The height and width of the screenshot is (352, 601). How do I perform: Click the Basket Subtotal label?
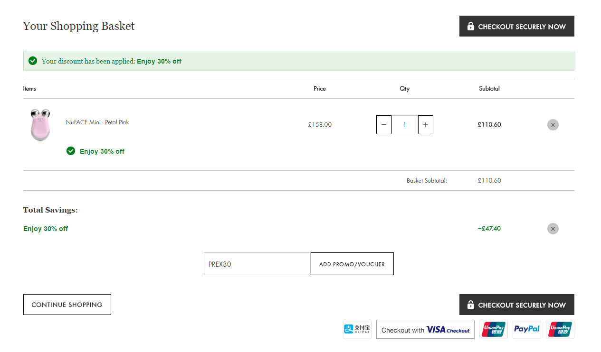(x=427, y=181)
